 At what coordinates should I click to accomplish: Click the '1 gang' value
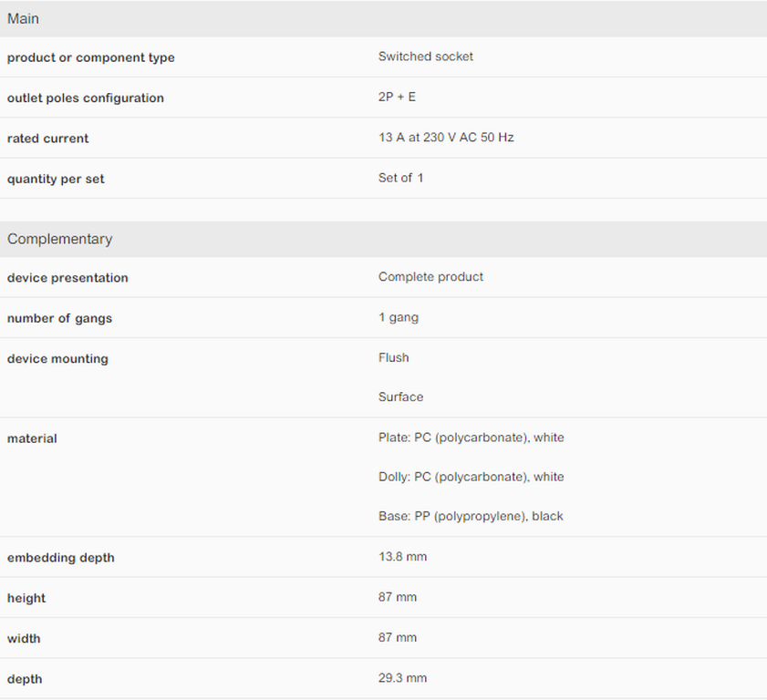399,317
